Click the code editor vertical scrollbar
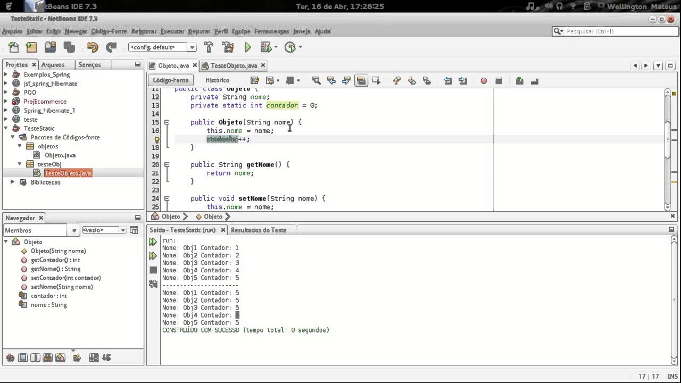 tap(668, 150)
